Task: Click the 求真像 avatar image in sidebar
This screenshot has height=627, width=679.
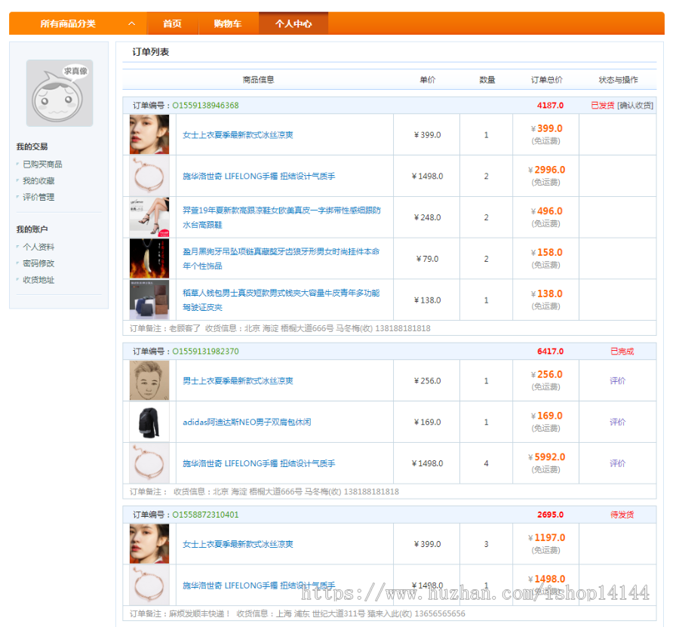Action: (58, 92)
